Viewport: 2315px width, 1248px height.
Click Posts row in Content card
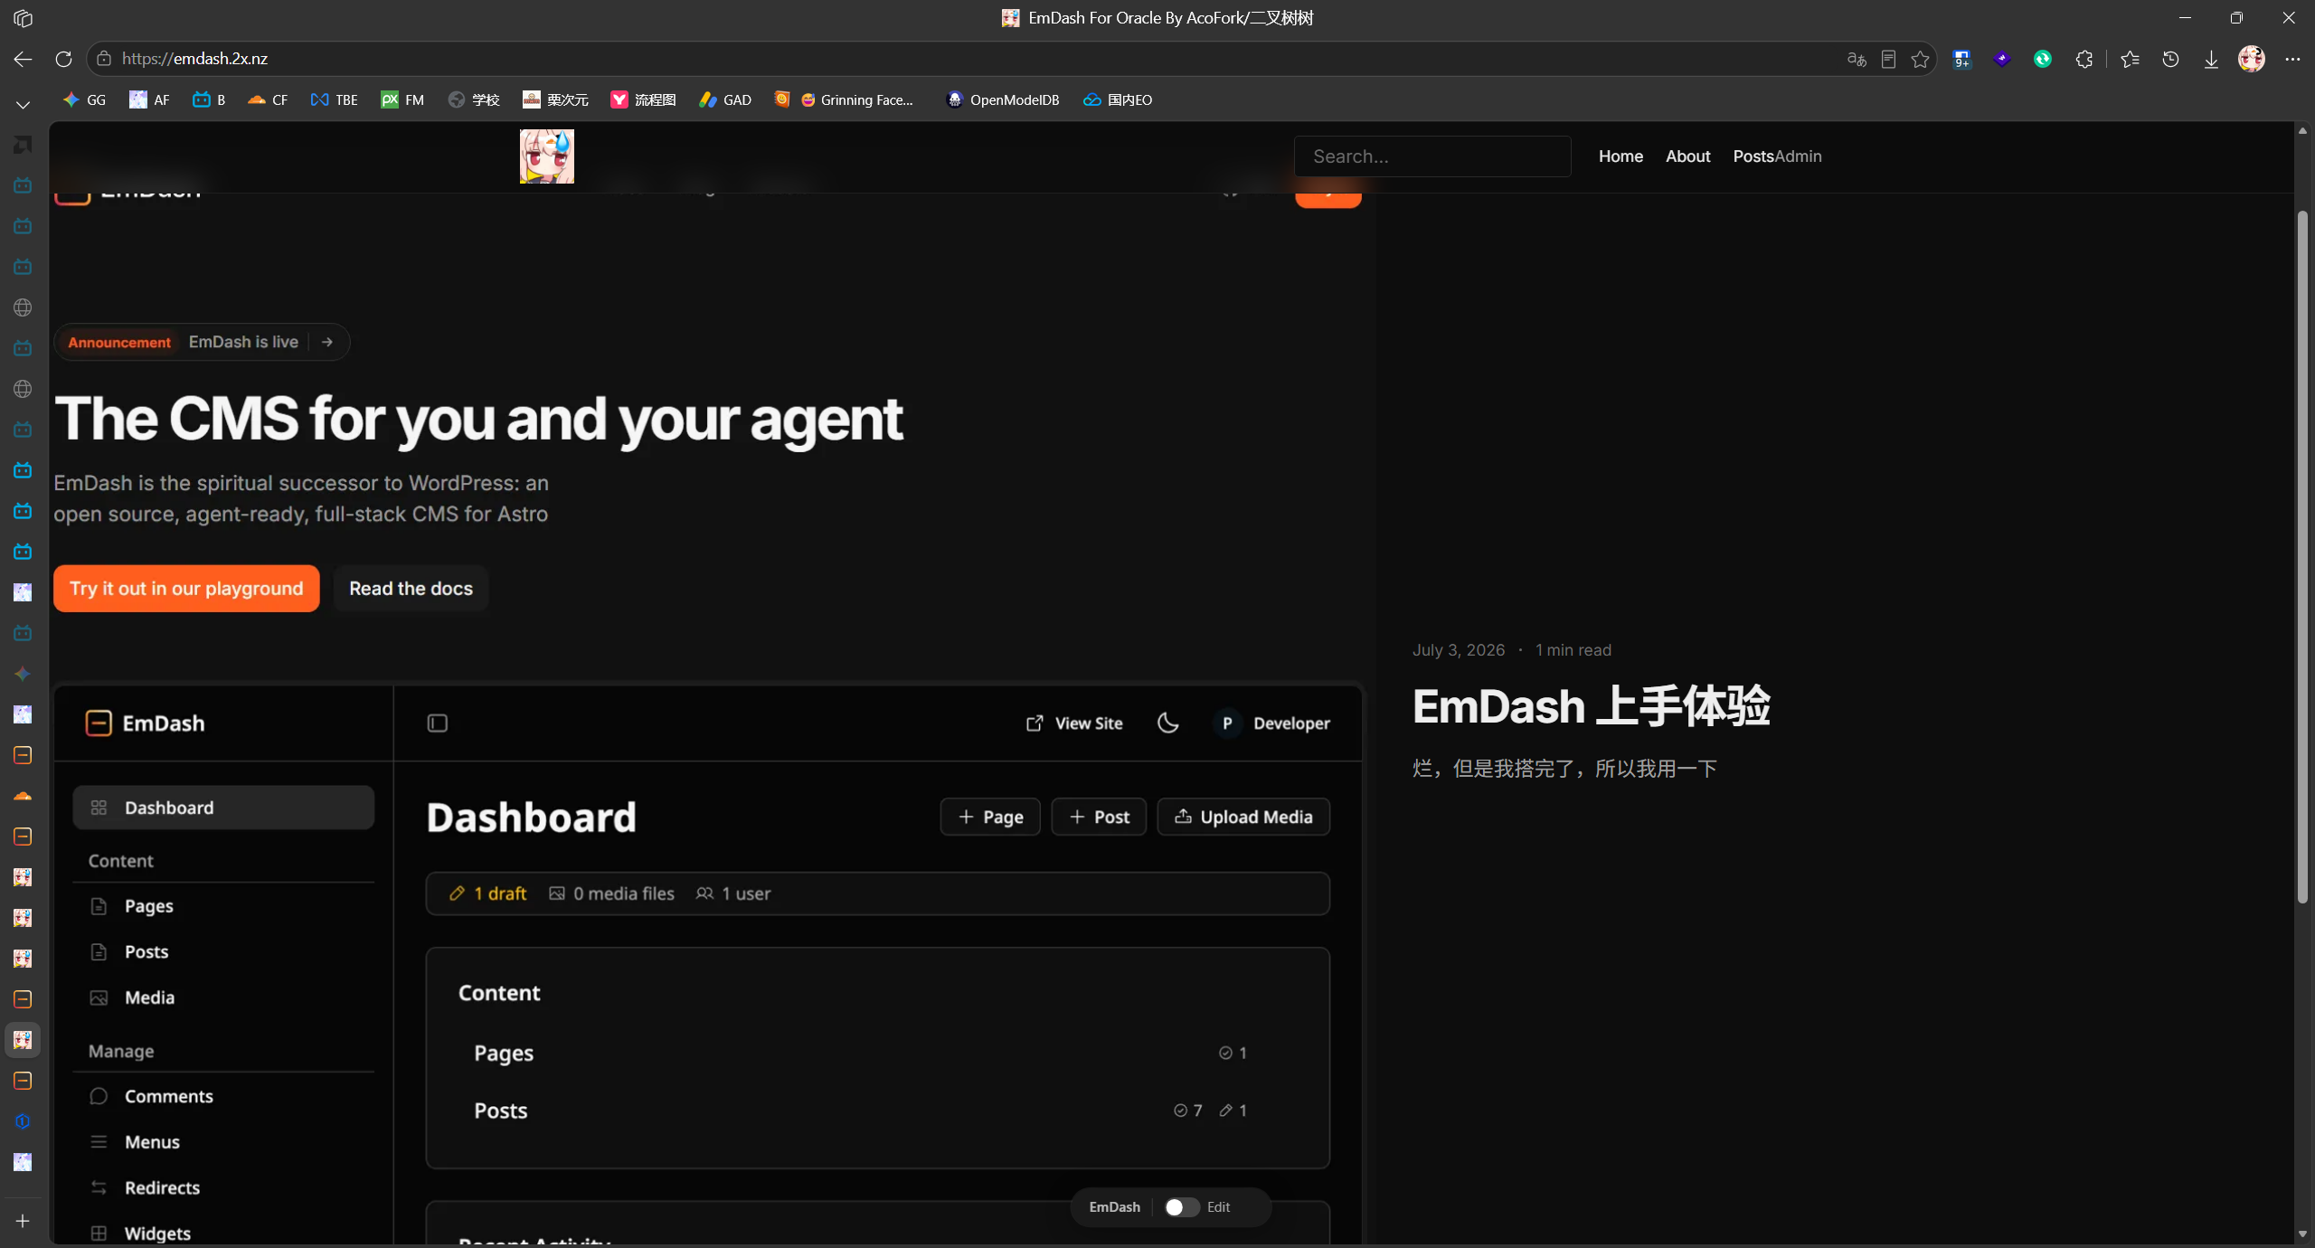tap(877, 1111)
